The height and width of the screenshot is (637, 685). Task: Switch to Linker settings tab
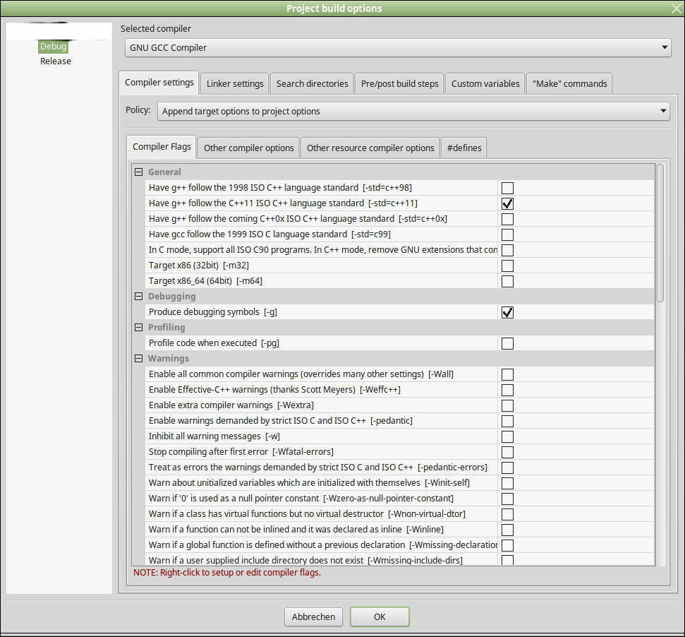(235, 83)
